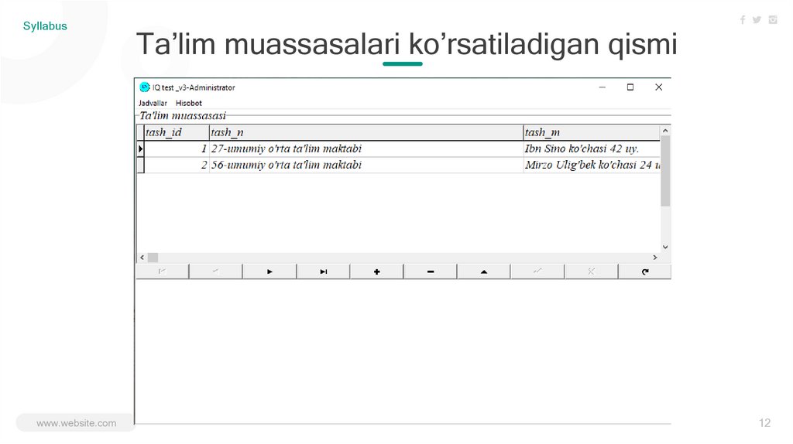Jump to last record navigator button
This screenshot has height=444, width=793.
(323, 272)
